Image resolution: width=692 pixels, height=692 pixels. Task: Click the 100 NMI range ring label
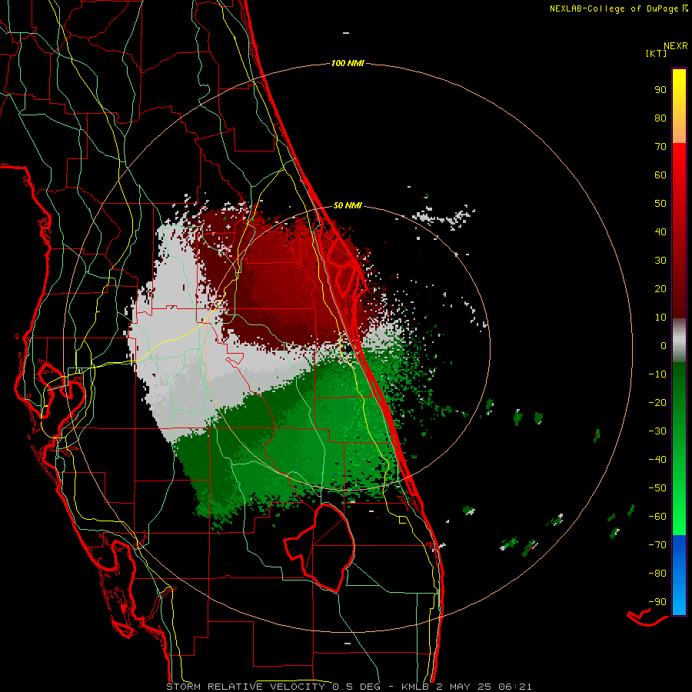[348, 63]
